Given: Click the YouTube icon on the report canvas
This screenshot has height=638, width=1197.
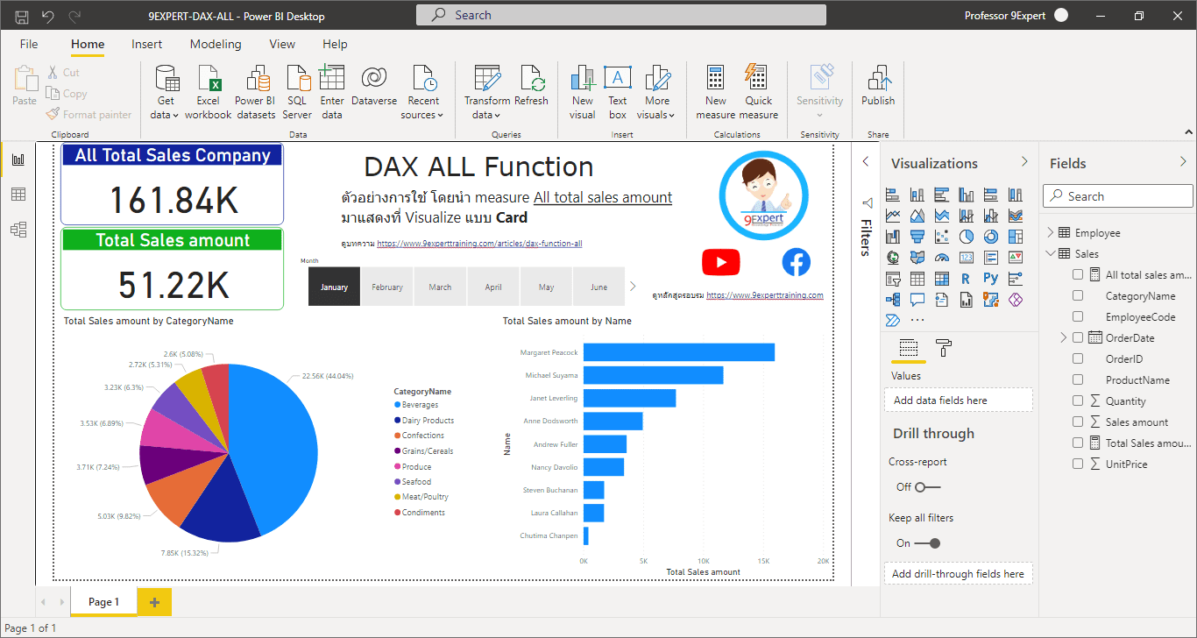Looking at the screenshot, I should click(x=720, y=262).
